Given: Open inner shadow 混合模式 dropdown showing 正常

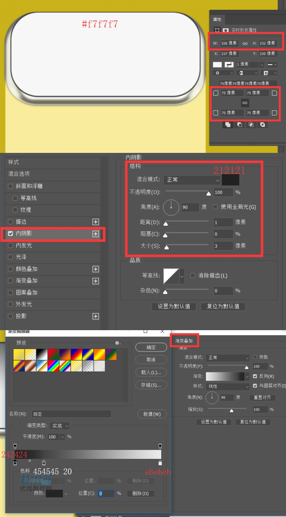Looking at the screenshot, I should point(192,180).
